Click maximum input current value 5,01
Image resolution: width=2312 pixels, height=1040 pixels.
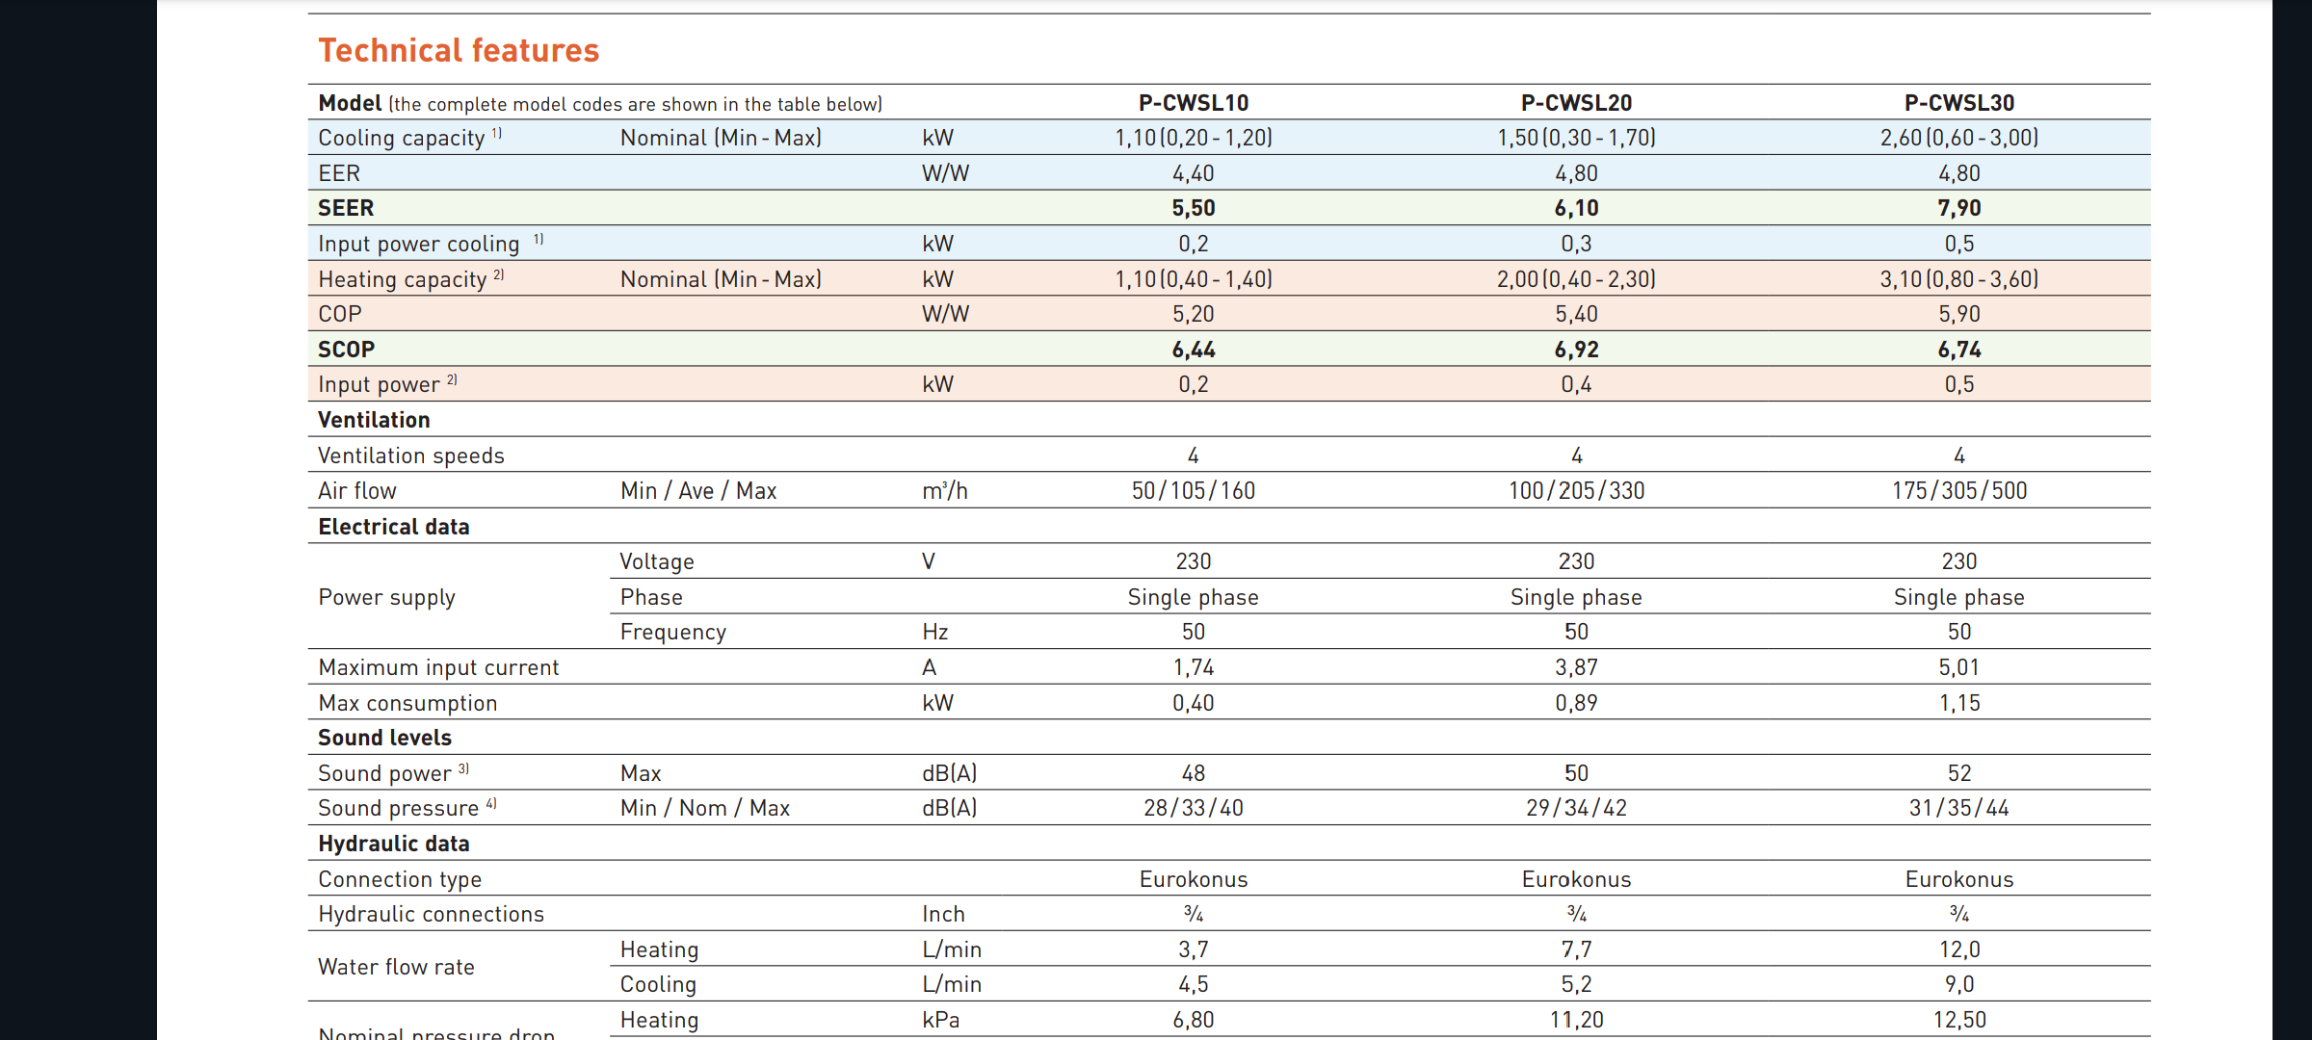[x=1959, y=667]
